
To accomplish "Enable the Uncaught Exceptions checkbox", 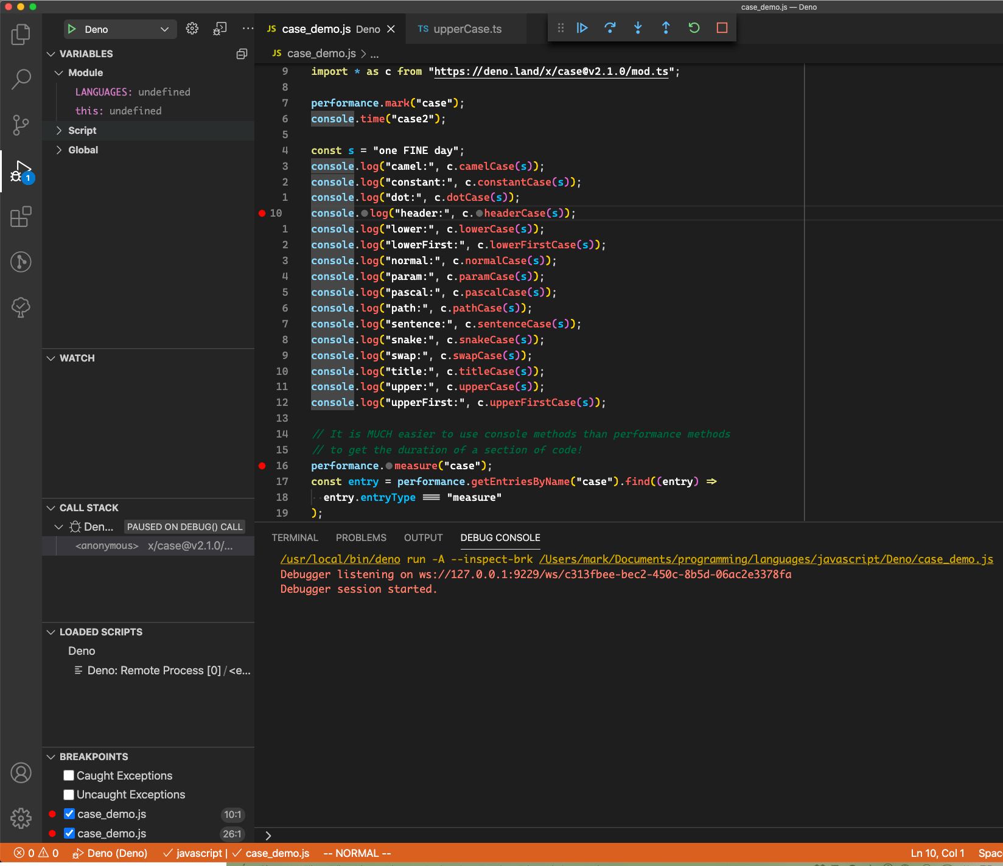I will click(69, 795).
